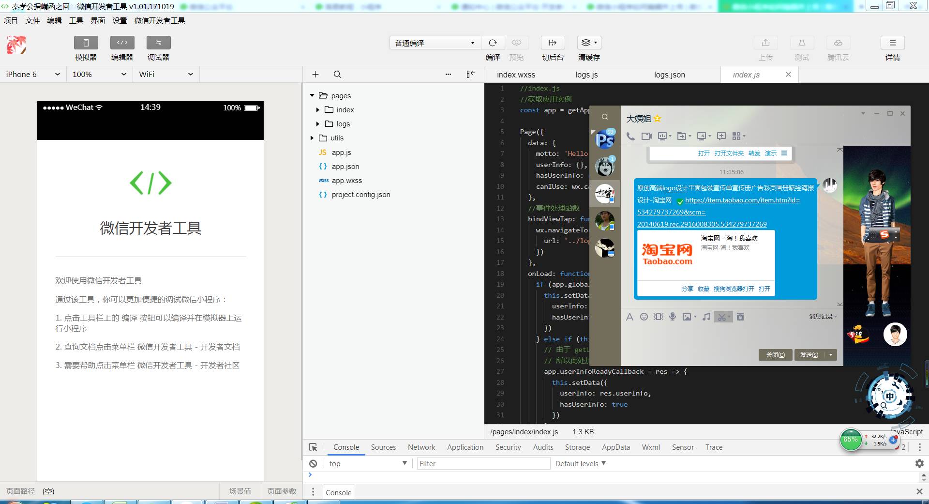Click the 关闭(C) close chat button
Screen dimensions: 929x504
click(x=776, y=355)
